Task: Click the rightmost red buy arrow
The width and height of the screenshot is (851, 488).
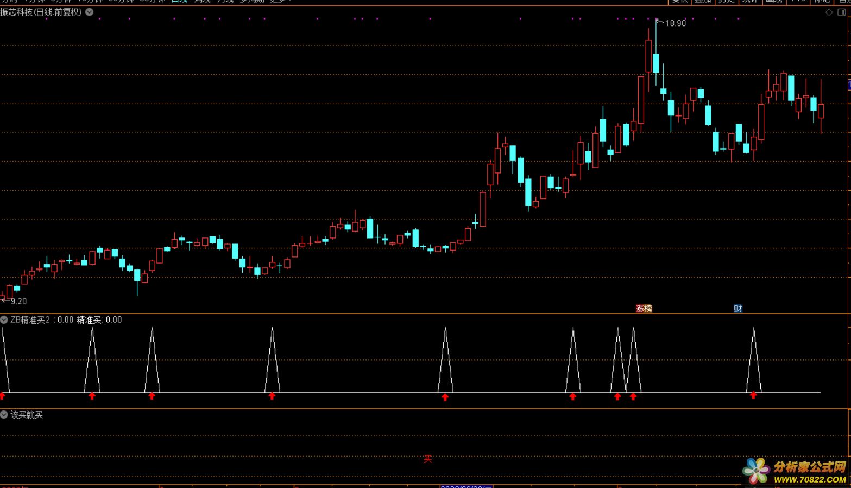Action: pos(753,396)
